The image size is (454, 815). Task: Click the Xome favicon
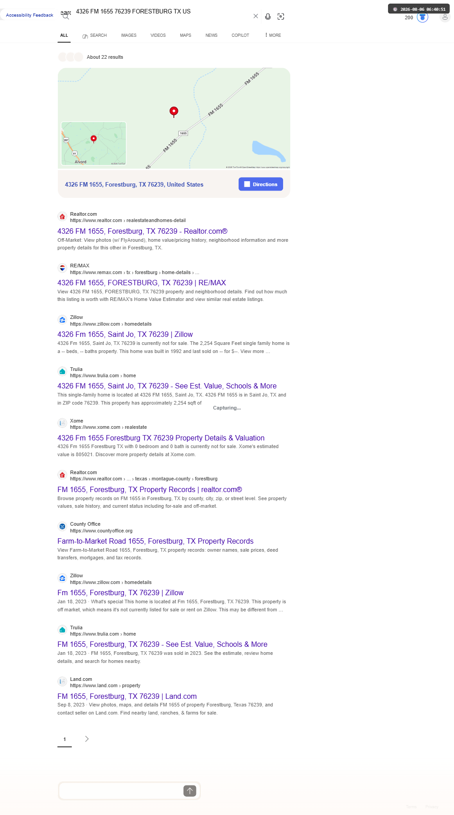62,423
